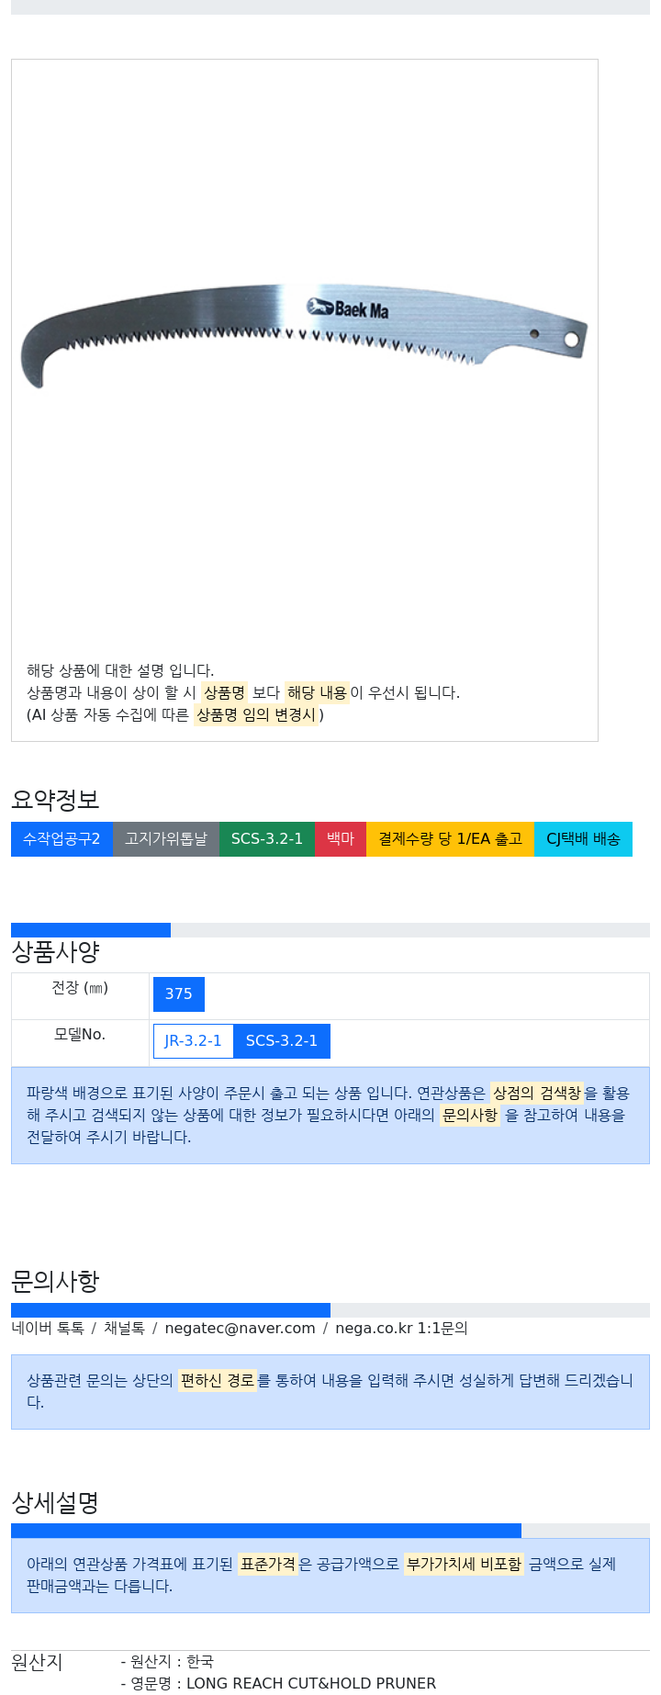Click the highlighted 상점의 검색창 text
This screenshot has height=1695, width=661.
point(537,1094)
